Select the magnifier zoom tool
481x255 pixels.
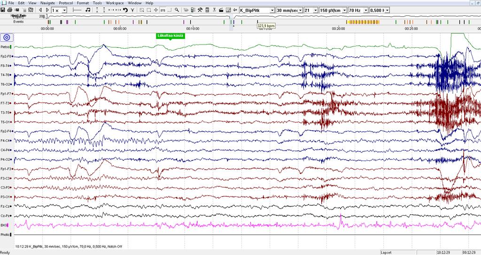point(177,10)
